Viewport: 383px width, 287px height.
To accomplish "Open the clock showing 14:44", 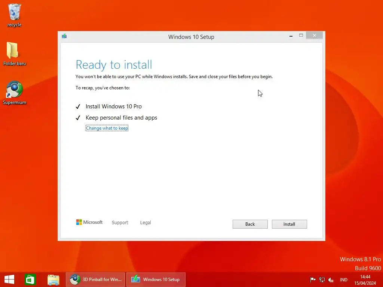I will [365, 280].
